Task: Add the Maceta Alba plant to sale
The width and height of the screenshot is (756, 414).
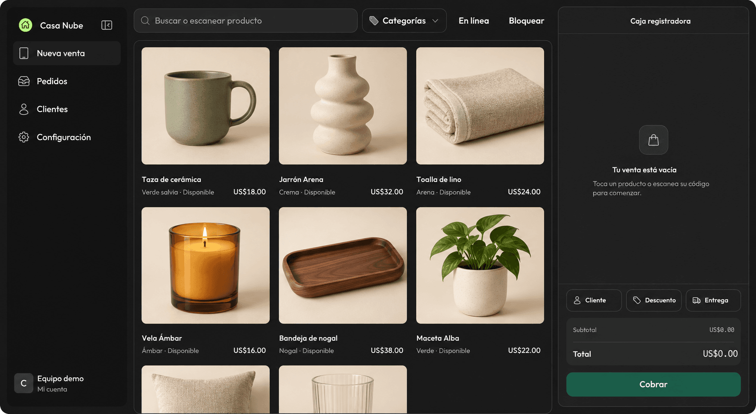Action: (480, 265)
